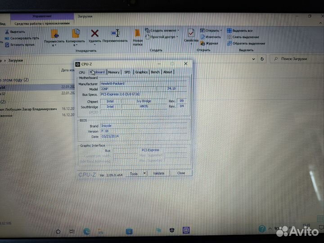Click the Свойства checkmark icon
Viewport: 324px width, 243px height.
click(191, 33)
